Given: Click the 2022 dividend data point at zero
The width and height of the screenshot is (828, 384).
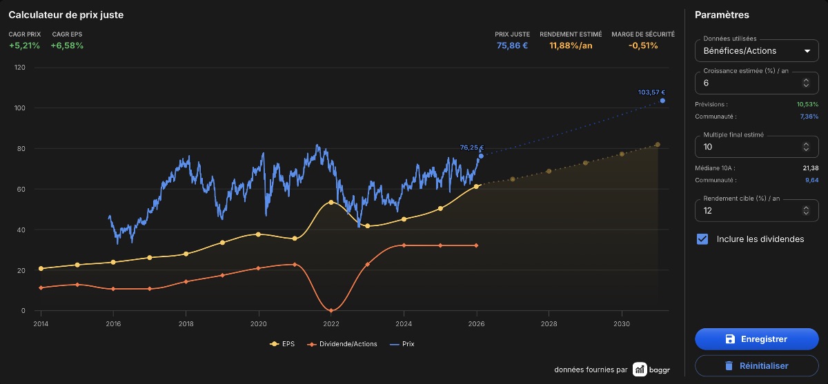Looking at the screenshot, I should (331, 311).
